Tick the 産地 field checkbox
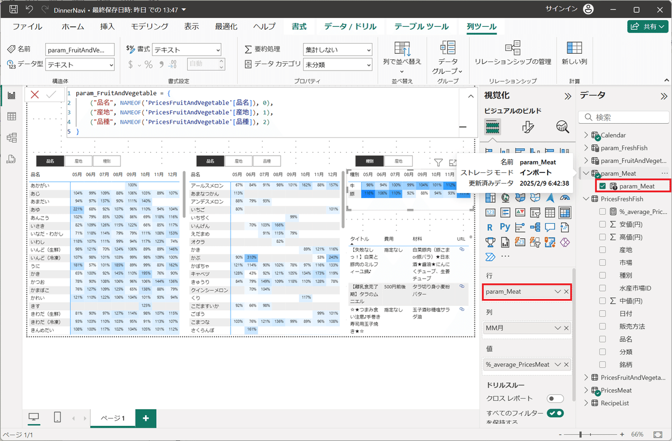Image resolution: width=672 pixels, height=441 pixels. (603, 250)
